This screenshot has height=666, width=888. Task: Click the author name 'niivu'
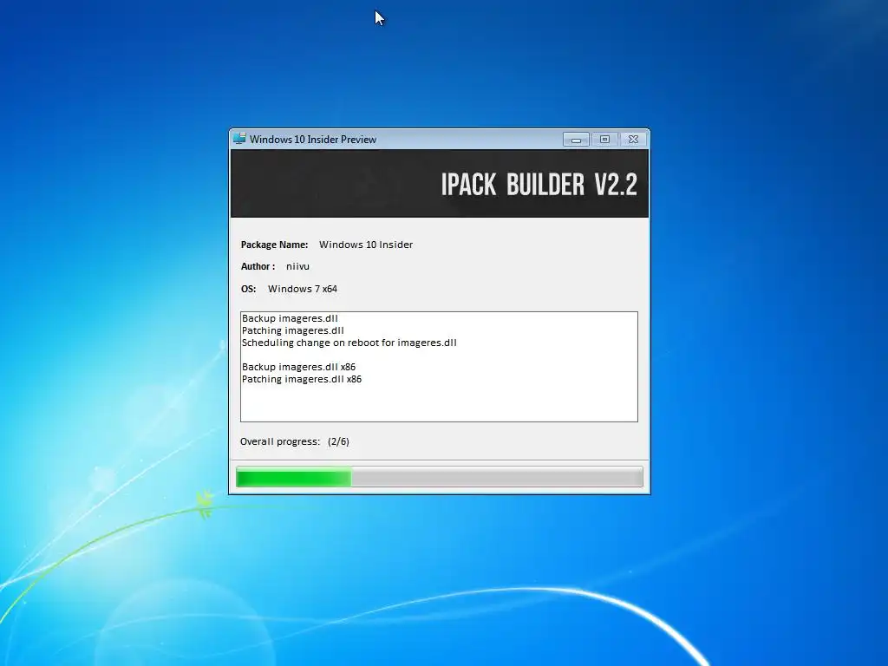click(297, 266)
